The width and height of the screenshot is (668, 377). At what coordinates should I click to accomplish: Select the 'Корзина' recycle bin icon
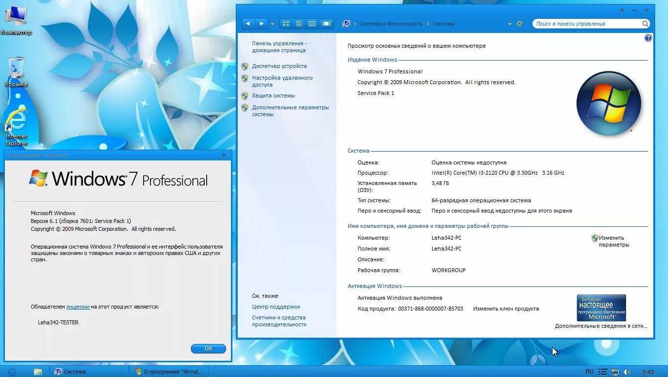16,72
